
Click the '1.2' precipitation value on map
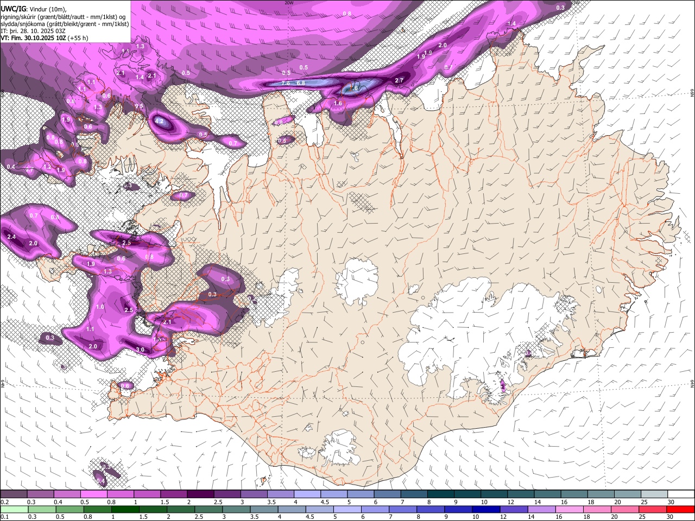pyautogui.click(x=47, y=167)
